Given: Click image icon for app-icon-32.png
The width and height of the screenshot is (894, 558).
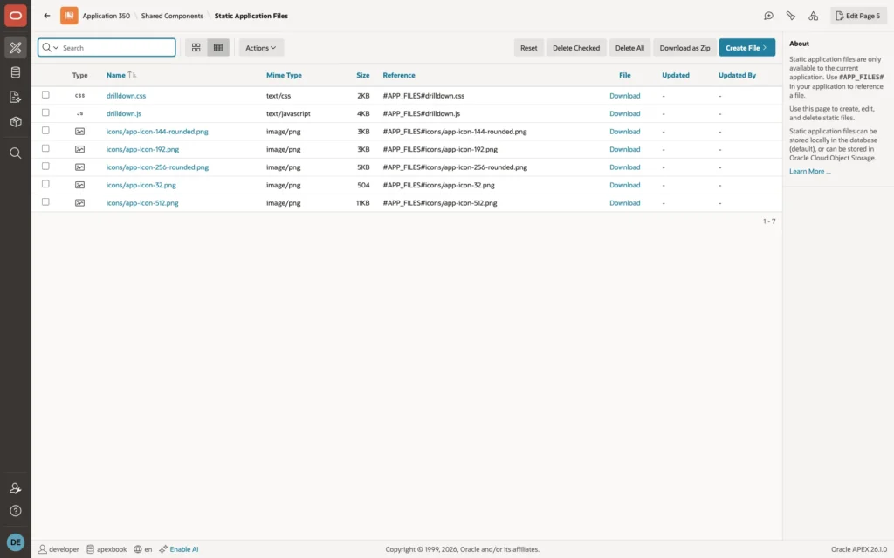Looking at the screenshot, I should tap(79, 185).
